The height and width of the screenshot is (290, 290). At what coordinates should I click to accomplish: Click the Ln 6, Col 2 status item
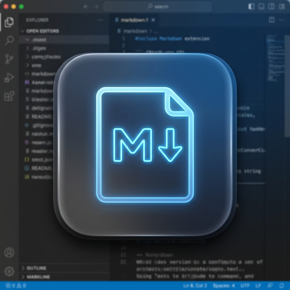(195, 285)
